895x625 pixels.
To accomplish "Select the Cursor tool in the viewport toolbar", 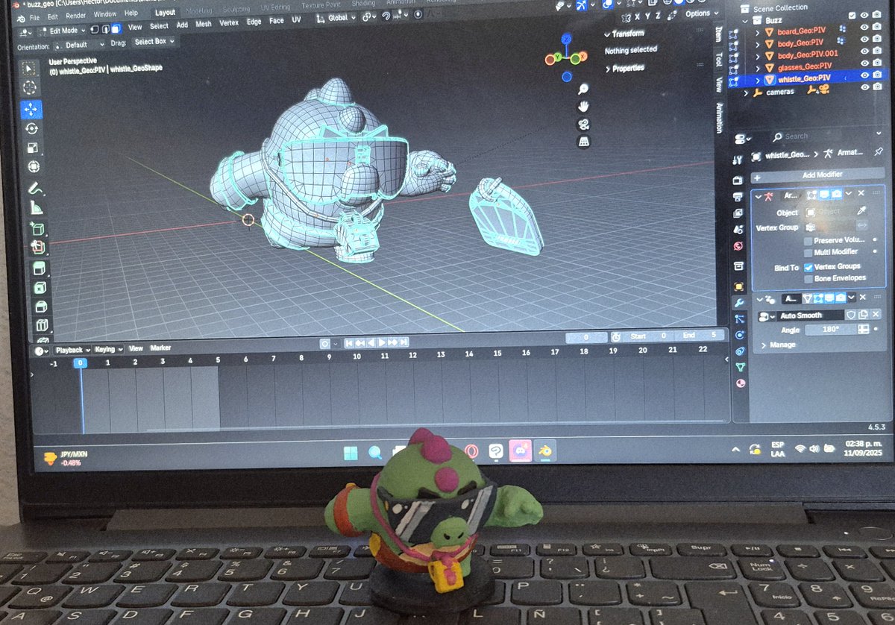I will (30, 89).
